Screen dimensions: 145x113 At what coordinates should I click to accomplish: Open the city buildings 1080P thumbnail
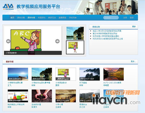pos(90,96)
